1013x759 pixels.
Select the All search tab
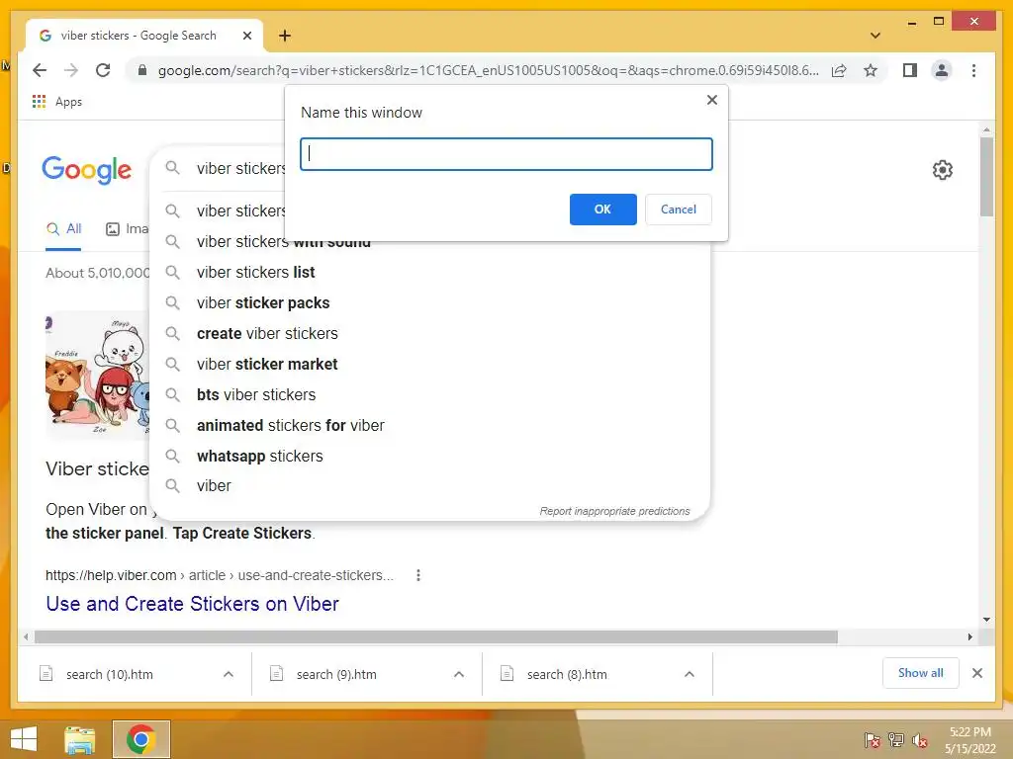[x=64, y=229]
